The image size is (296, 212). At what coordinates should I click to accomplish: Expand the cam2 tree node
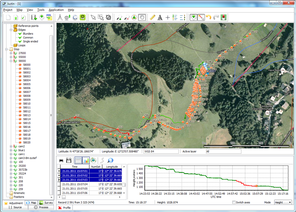[x=11, y=146]
